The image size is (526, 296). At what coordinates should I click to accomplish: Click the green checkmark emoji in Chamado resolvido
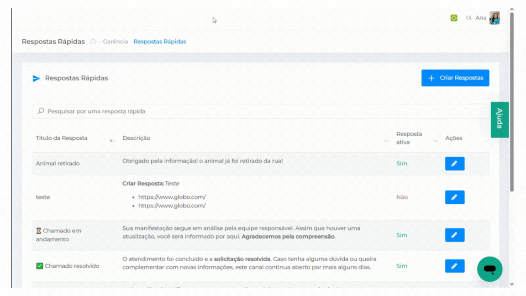coord(40,266)
